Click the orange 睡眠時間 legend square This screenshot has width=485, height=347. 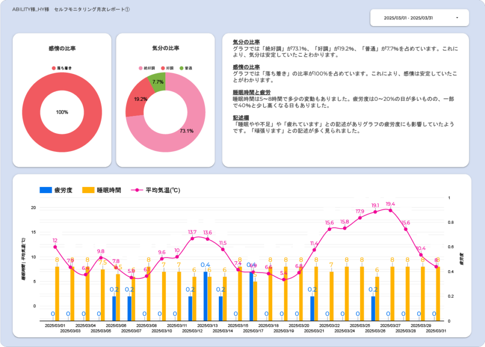(x=88, y=190)
